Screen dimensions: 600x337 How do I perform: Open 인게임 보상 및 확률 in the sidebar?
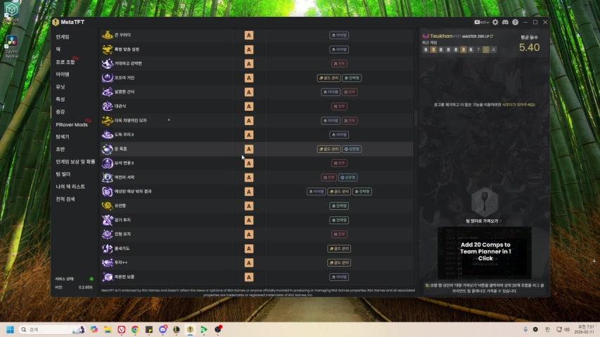pos(75,161)
